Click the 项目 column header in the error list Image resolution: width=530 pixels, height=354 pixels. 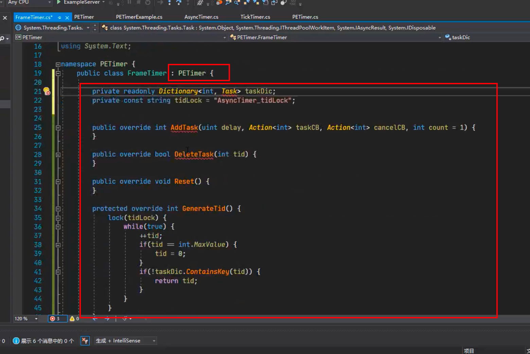point(469,351)
